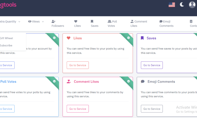Viewport: 197px width, 118px height.
Task: Open Saves in the navigation bar
Action: point(94,24)
